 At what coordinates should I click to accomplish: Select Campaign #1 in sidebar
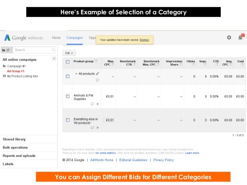pos(16,66)
